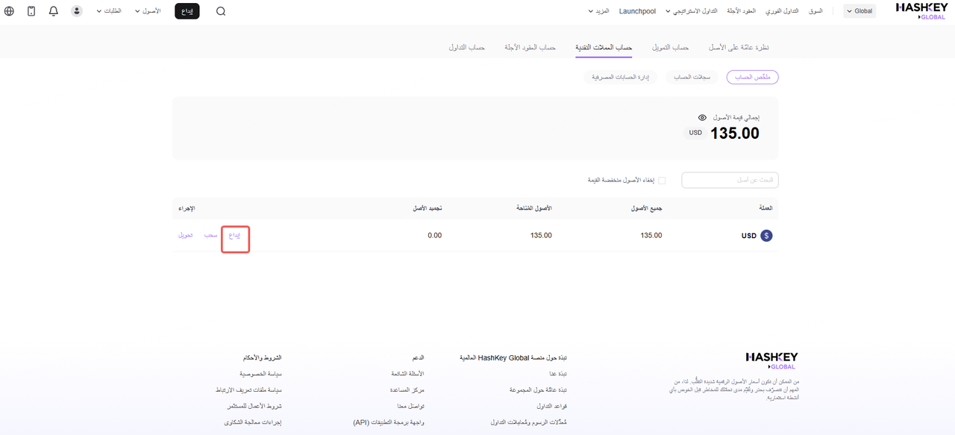Click the search magnifier icon
Screen dimensions: 955x435
(x=221, y=11)
